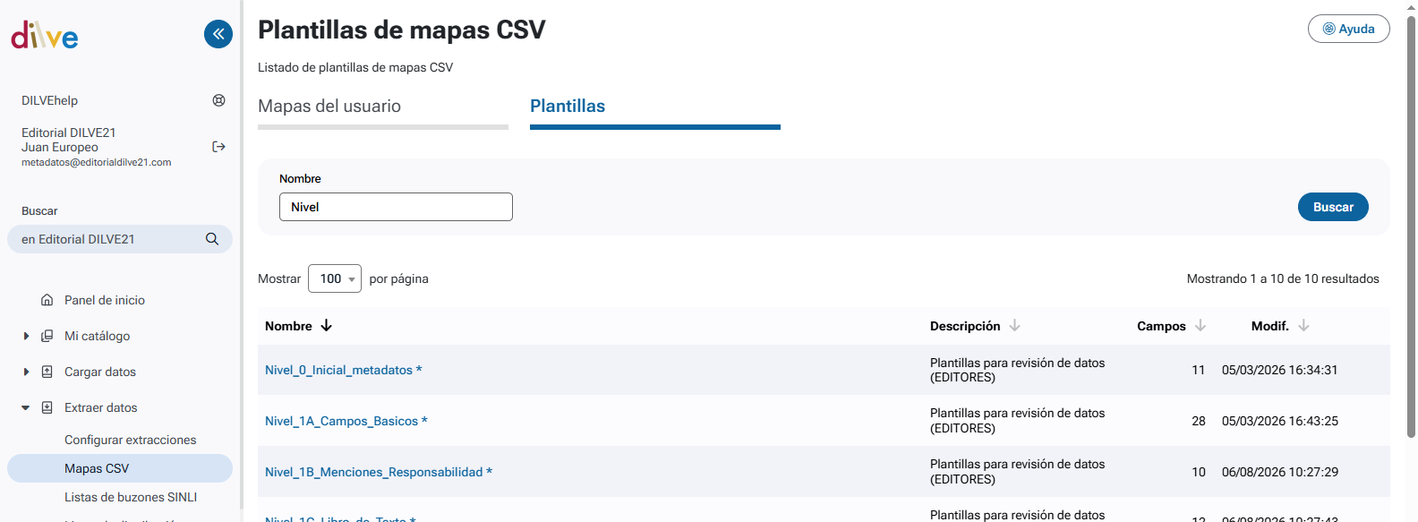The width and height of the screenshot is (1418, 522).
Task: Open Nivel_1A_Campos_Basicos template link
Action: [346, 421]
